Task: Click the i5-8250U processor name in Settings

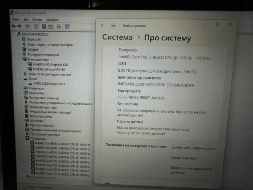Action: click(x=164, y=58)
